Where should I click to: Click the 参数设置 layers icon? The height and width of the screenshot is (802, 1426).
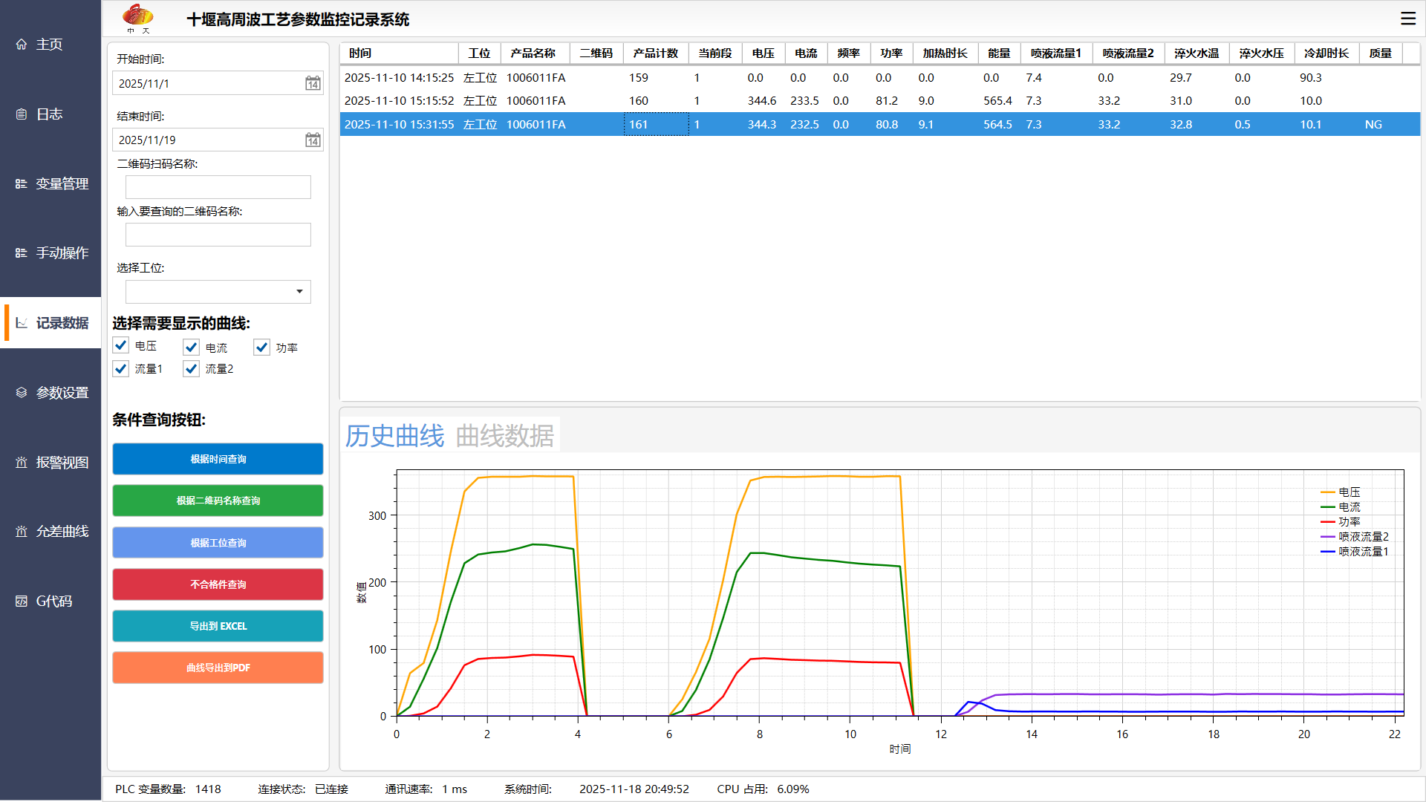click(x=22, y=393)
